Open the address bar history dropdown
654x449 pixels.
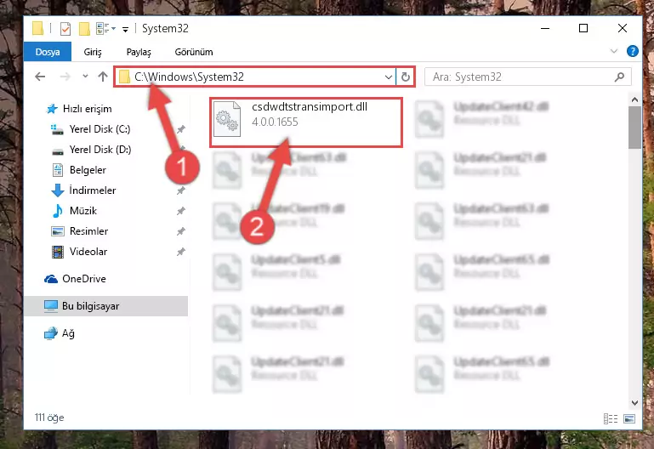(389, 77)
